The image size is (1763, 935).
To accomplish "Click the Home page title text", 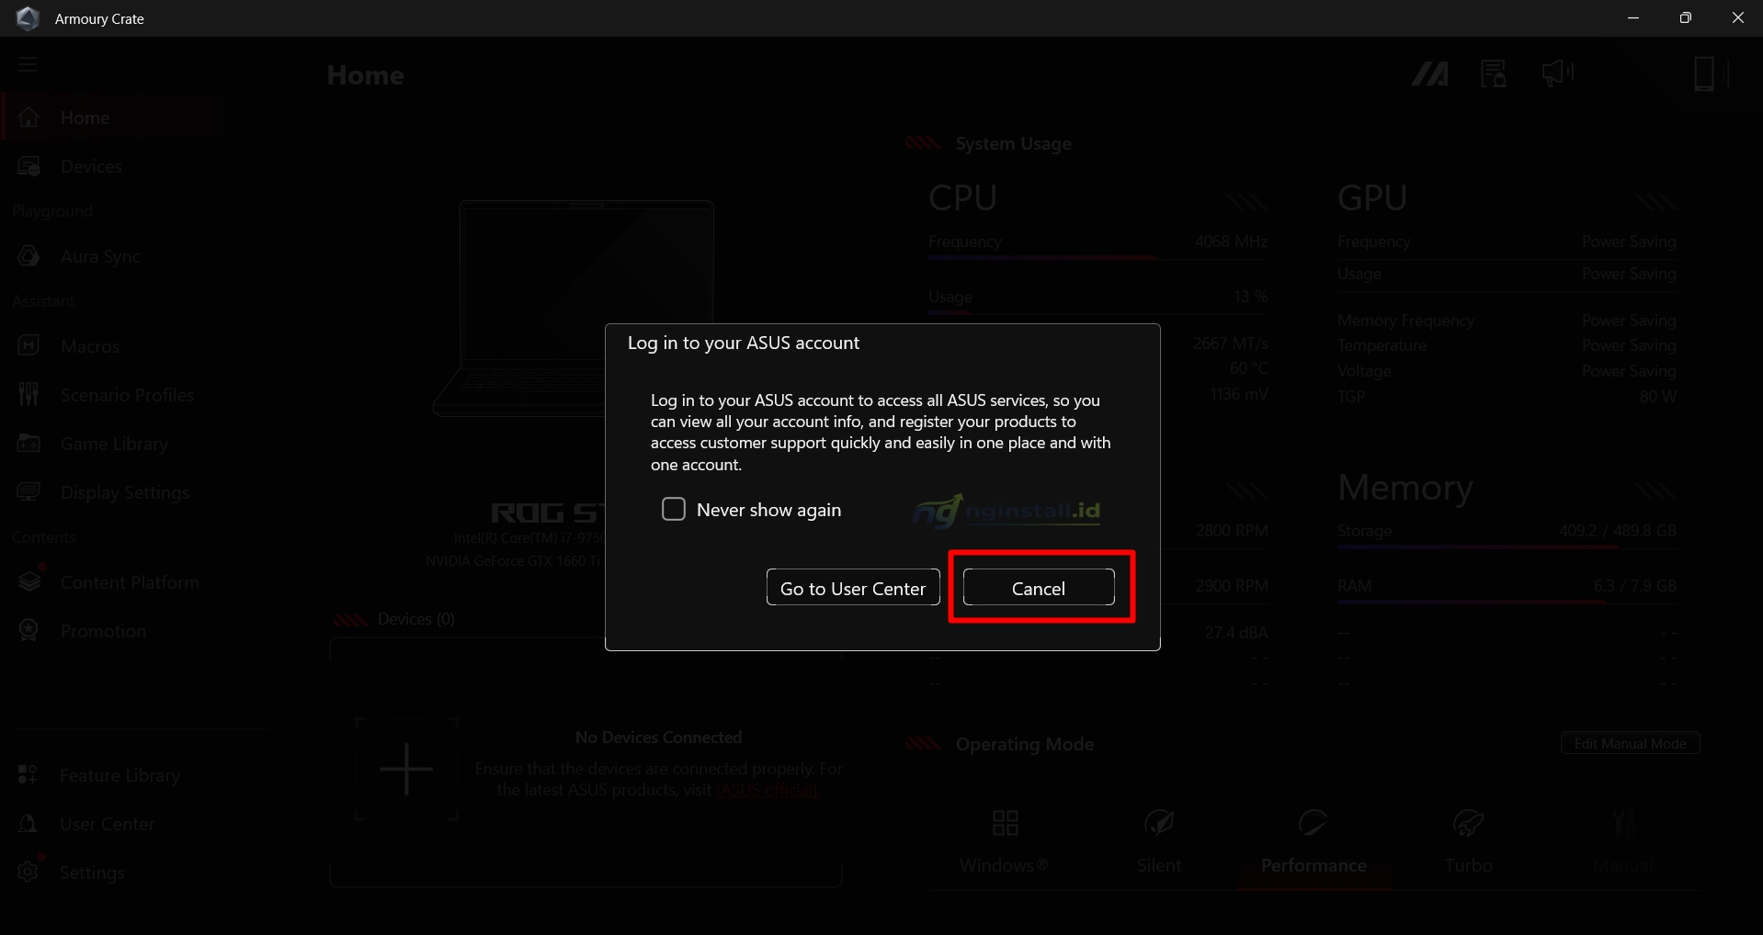I will [x=365, y=75].
